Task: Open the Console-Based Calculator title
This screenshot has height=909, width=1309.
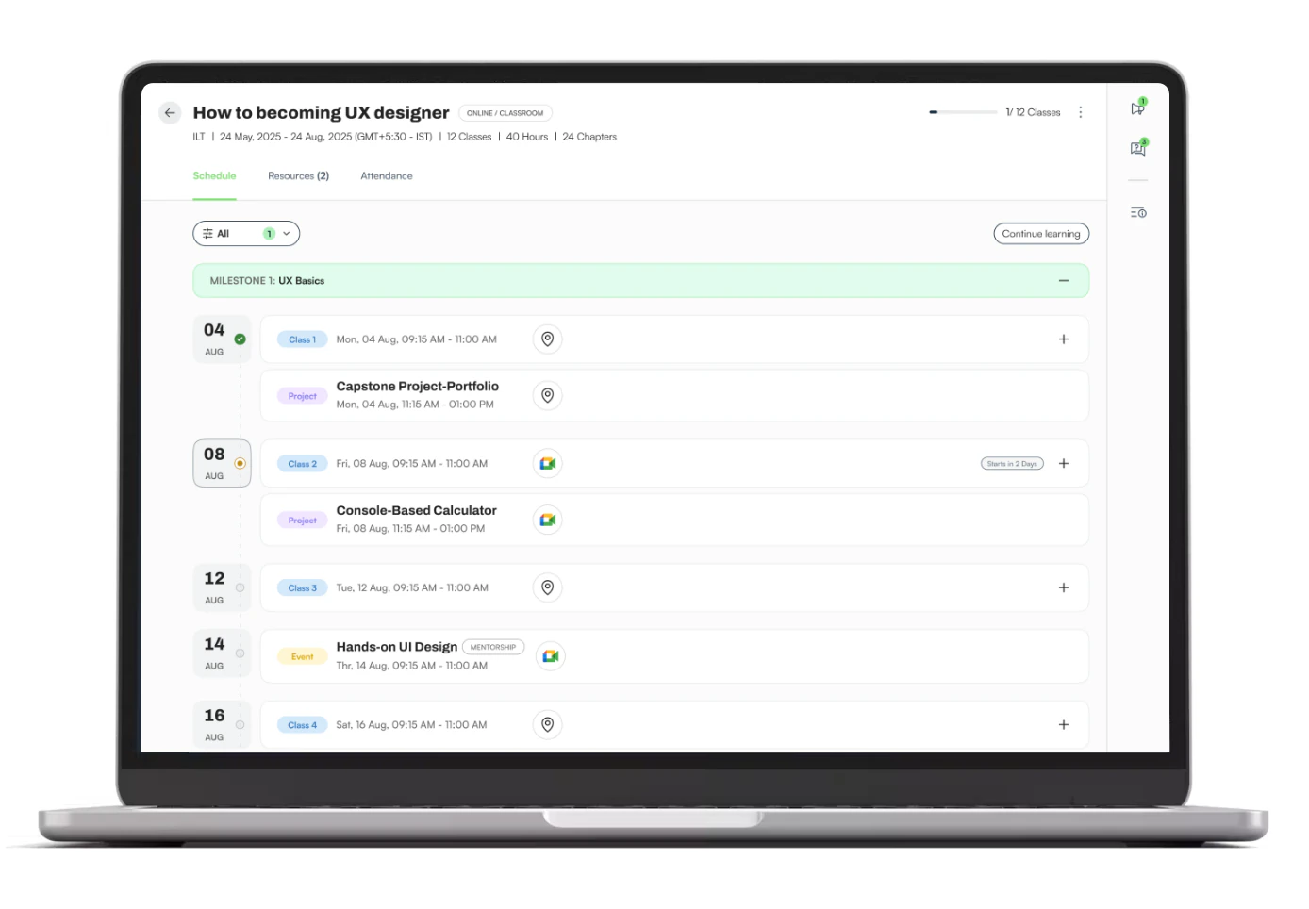Action: click(417, 511)
